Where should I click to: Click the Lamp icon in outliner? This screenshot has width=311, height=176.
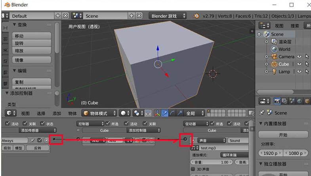(273, 72)
